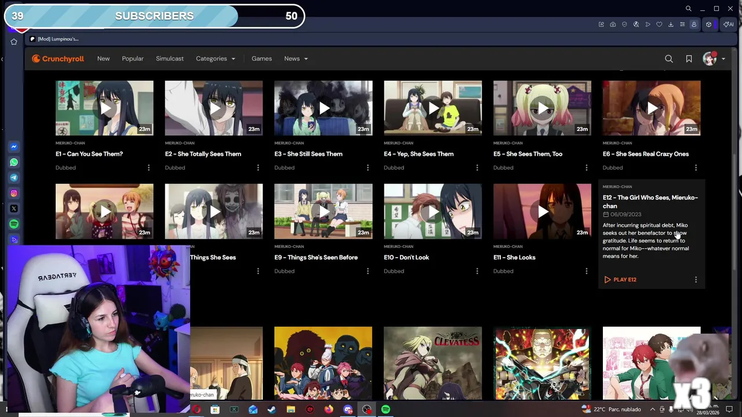The width and height of the screenshot is (742, 417).
Task: Open Steam from the taskbar
Action: [271, 409]
